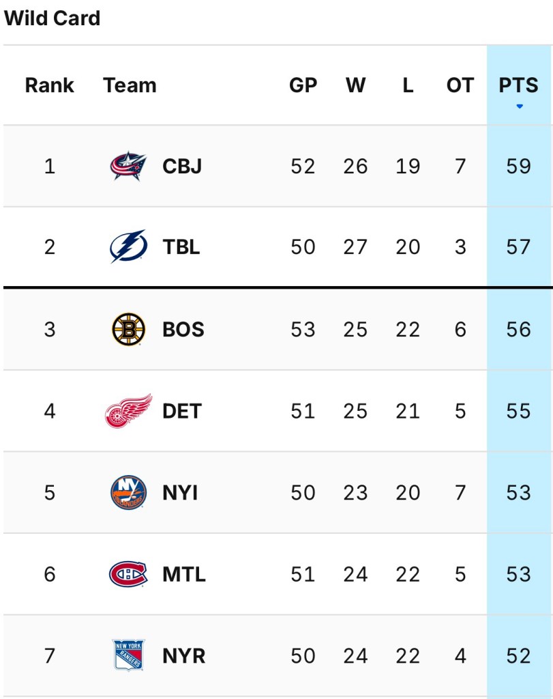Image resolution: width=553 pixels, height=699 pixels.
Task: Sort by PTS column header
Action: [x=519, y=85]
